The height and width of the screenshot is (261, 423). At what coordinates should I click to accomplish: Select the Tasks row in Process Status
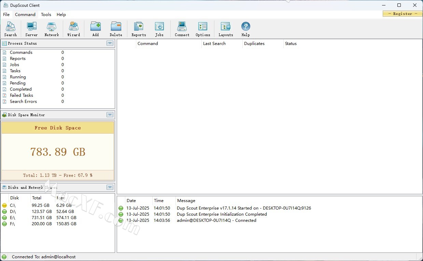[x=58, y=71]
